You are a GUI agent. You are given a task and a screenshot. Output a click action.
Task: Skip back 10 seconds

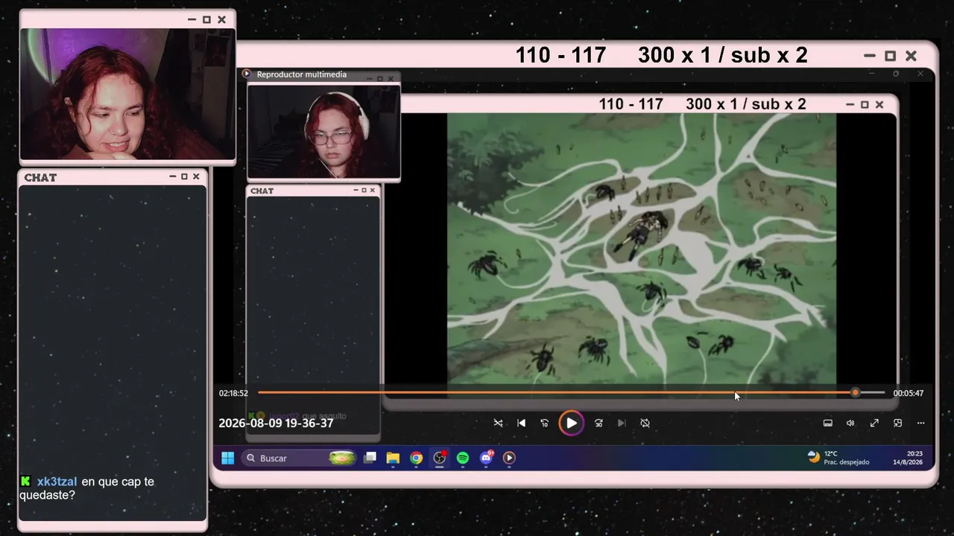pyautogui.click(x=545, y=423)
